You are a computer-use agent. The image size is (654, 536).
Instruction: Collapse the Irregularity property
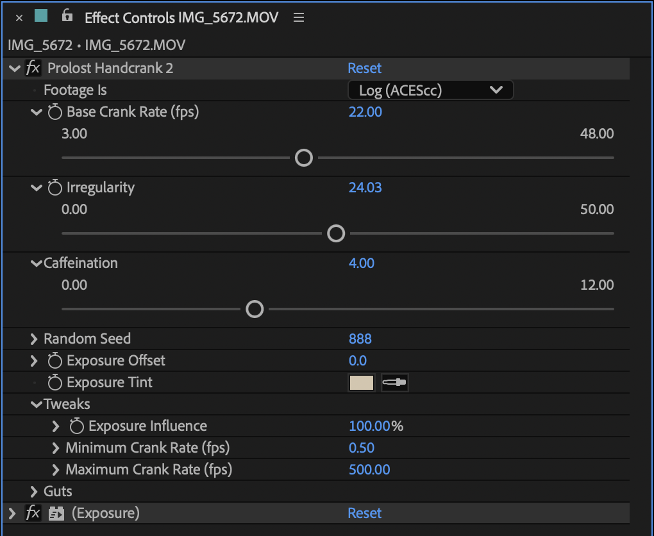pos(37,188)
